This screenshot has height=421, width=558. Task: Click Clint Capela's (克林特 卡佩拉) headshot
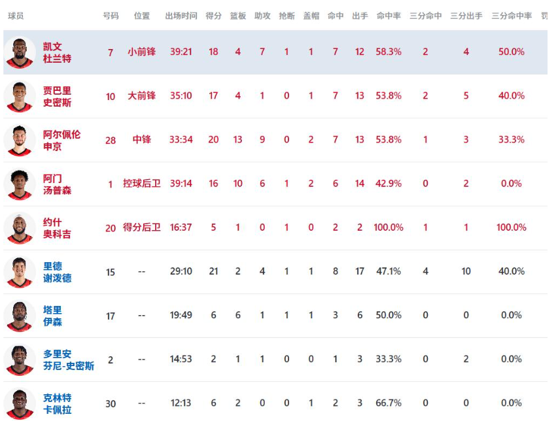(x=20, y=403)
